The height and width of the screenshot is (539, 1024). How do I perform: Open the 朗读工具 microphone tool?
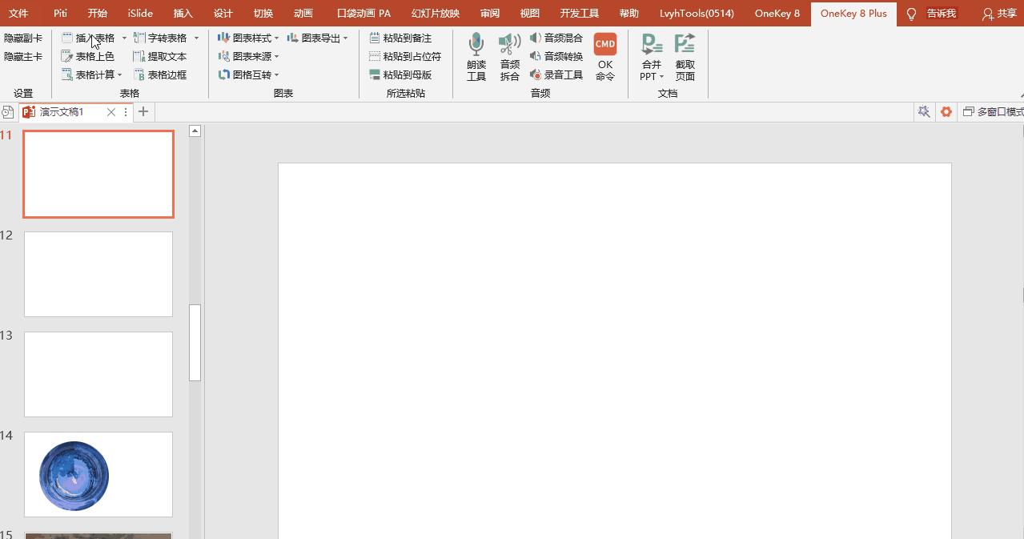(x=476, y=57)
